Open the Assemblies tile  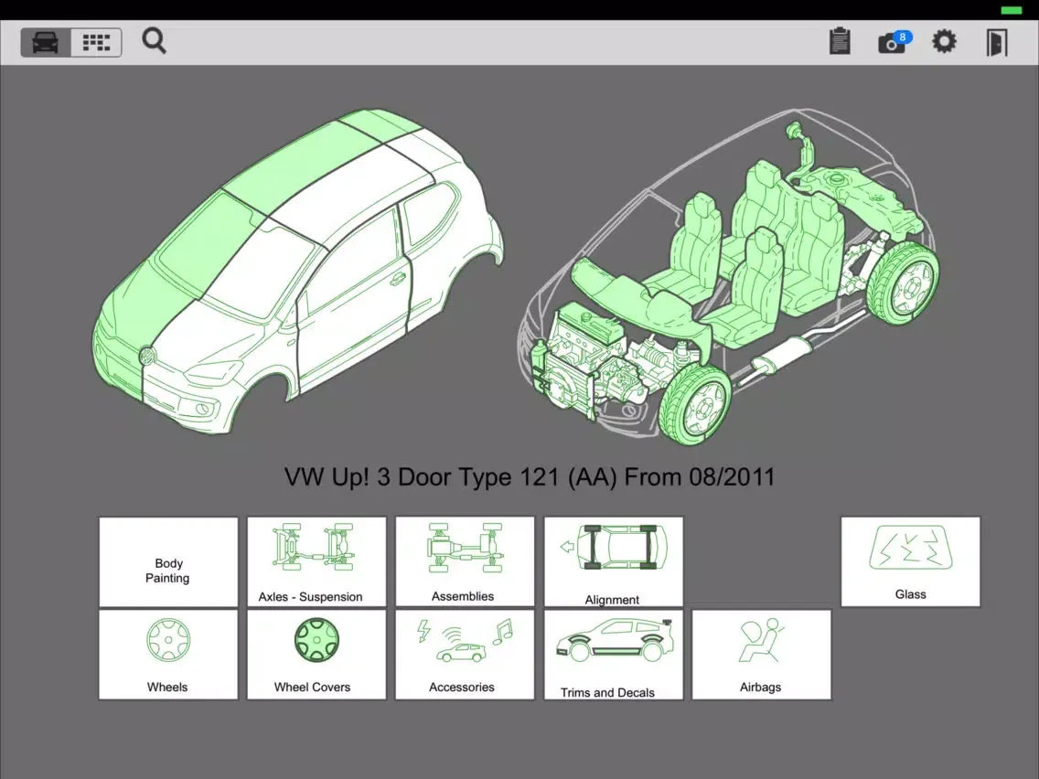point(466,561)
